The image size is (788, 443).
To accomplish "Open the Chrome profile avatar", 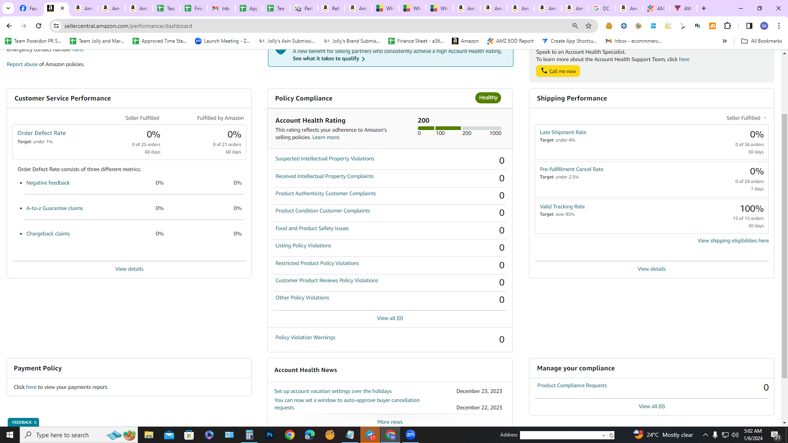I will 764,26.
